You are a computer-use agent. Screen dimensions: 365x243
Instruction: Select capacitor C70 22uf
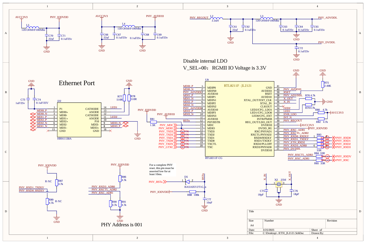47,35
